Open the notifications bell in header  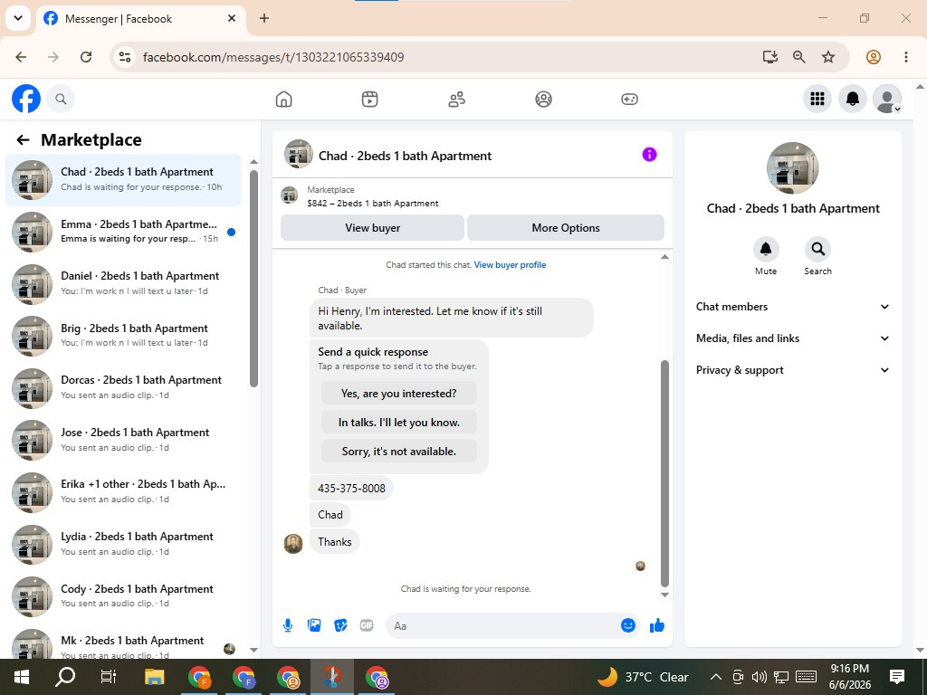[x=852, y=99]
